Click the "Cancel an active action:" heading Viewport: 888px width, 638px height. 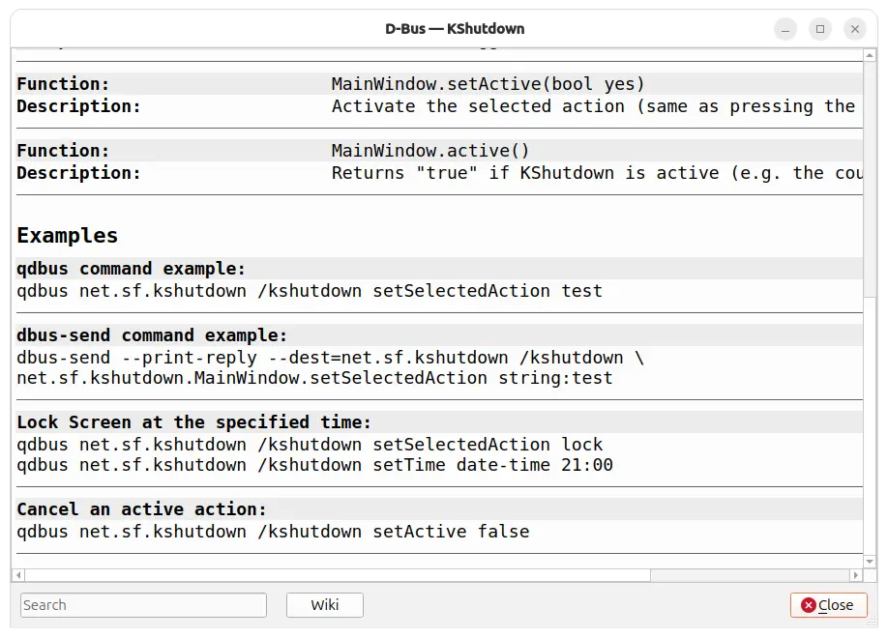pos(141,509)
